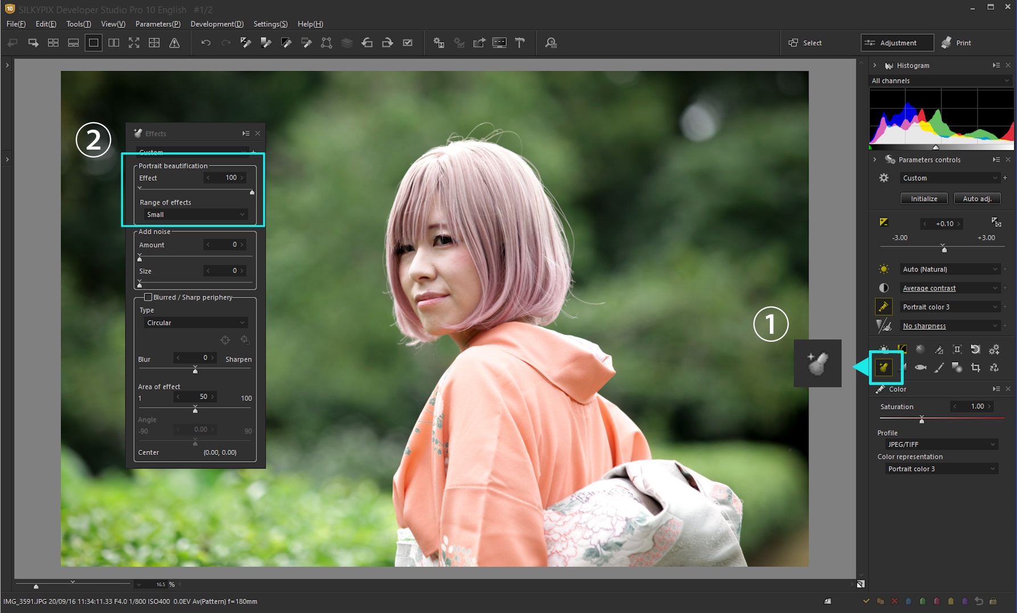Image resolution: width=1017 pixels, height=613 pixels.
Task: Open the View menu
Action: 113,24
